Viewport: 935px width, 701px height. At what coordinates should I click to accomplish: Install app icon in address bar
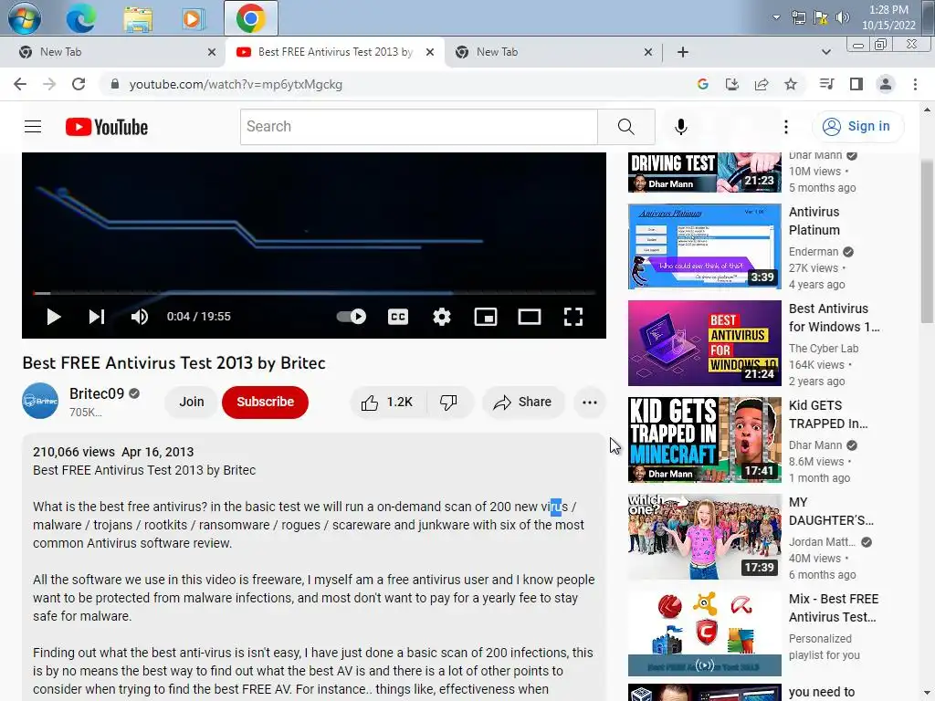point(731,84)
